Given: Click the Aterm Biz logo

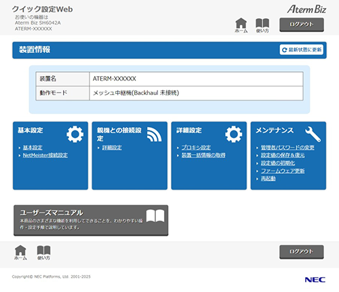Looking at the screenshot, I should pyautogui.click(x=306, y=10).
